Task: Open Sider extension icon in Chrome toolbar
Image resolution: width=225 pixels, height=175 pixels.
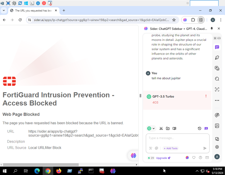Action: click(x=185, y=20)
